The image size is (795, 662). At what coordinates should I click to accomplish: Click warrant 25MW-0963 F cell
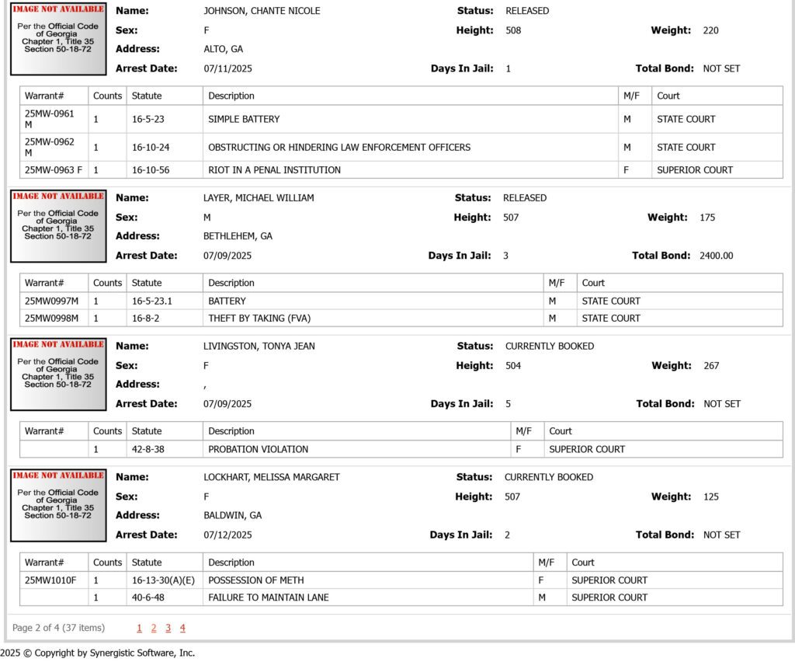[54, 170]
